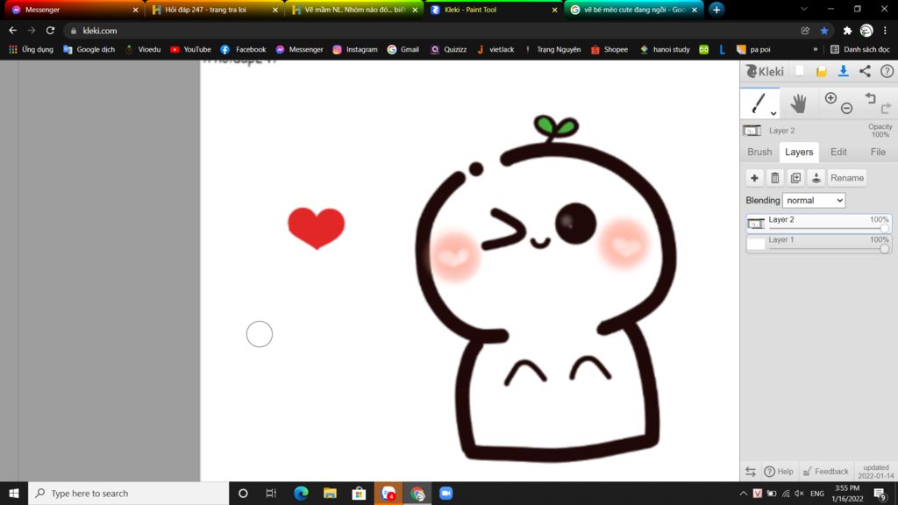Image resolution: width=898 pixels, height=505 pixels.
Task: Select Layer 1 in the layers list
Action: pos(818,244)
